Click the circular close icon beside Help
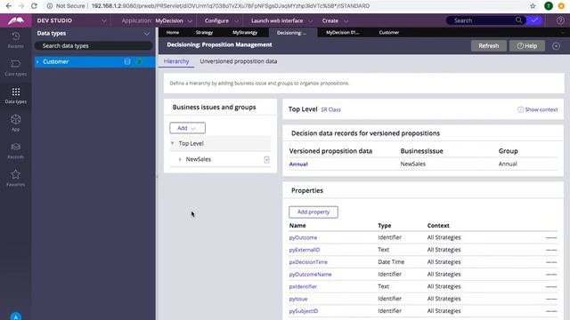This screenshot has height=320, width=570. (x=556, y=46)
